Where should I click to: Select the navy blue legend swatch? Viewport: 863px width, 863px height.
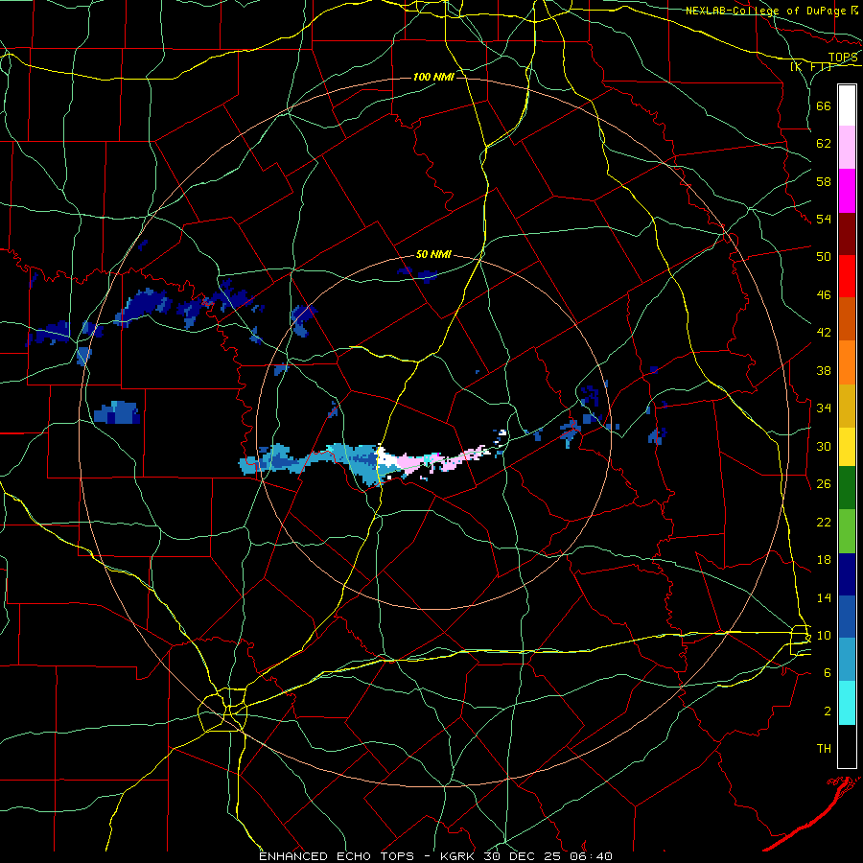click(847, 574)
